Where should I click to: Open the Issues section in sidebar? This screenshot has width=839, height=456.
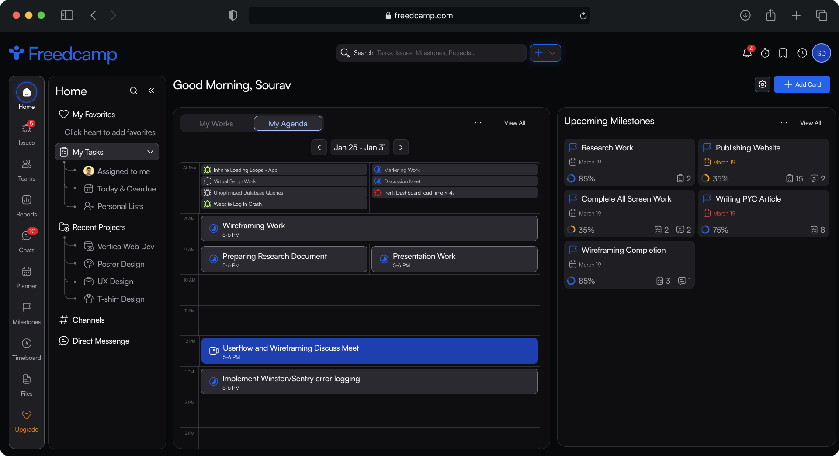27,133
